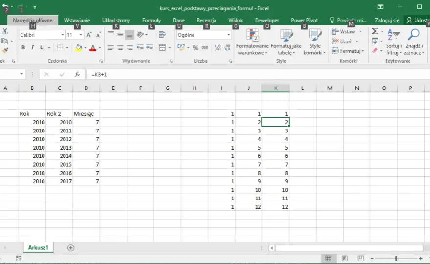Decrease indent
This screenshot has width=430, height=264.
pos(140,48)
